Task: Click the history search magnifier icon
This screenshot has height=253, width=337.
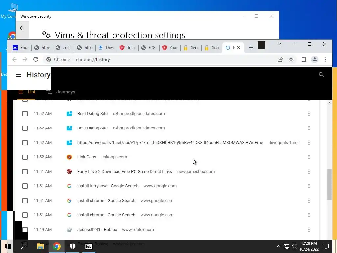Action: pyautogui.click(x=321, y=75)
